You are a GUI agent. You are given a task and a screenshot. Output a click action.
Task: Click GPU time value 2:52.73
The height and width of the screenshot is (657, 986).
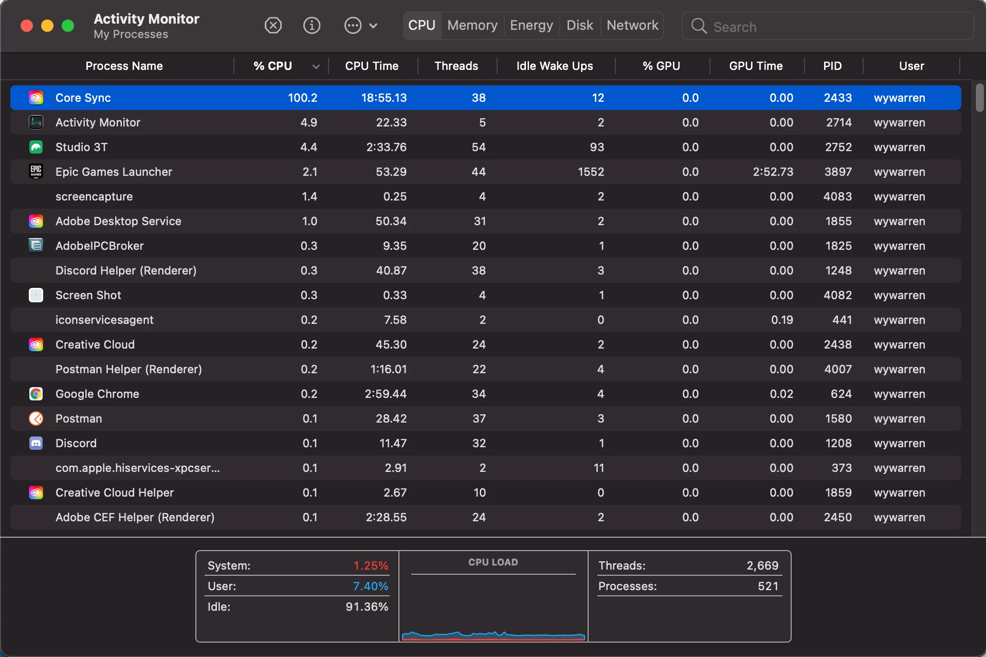click(773, 172)
